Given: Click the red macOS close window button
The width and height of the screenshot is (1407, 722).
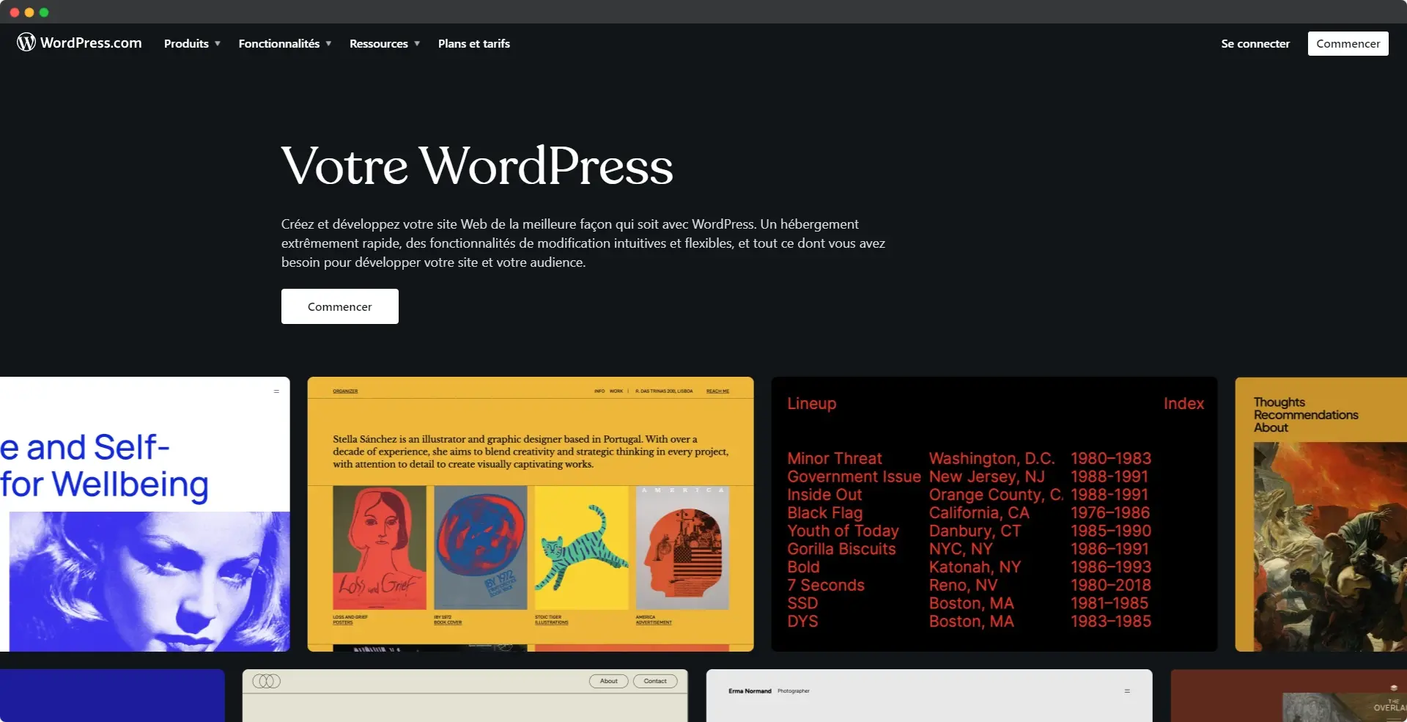Looking at the screenshot, I should [x=14, y=12].
